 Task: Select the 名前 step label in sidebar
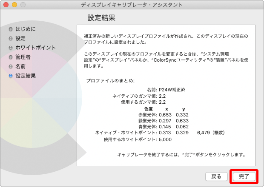coord(20,66)
